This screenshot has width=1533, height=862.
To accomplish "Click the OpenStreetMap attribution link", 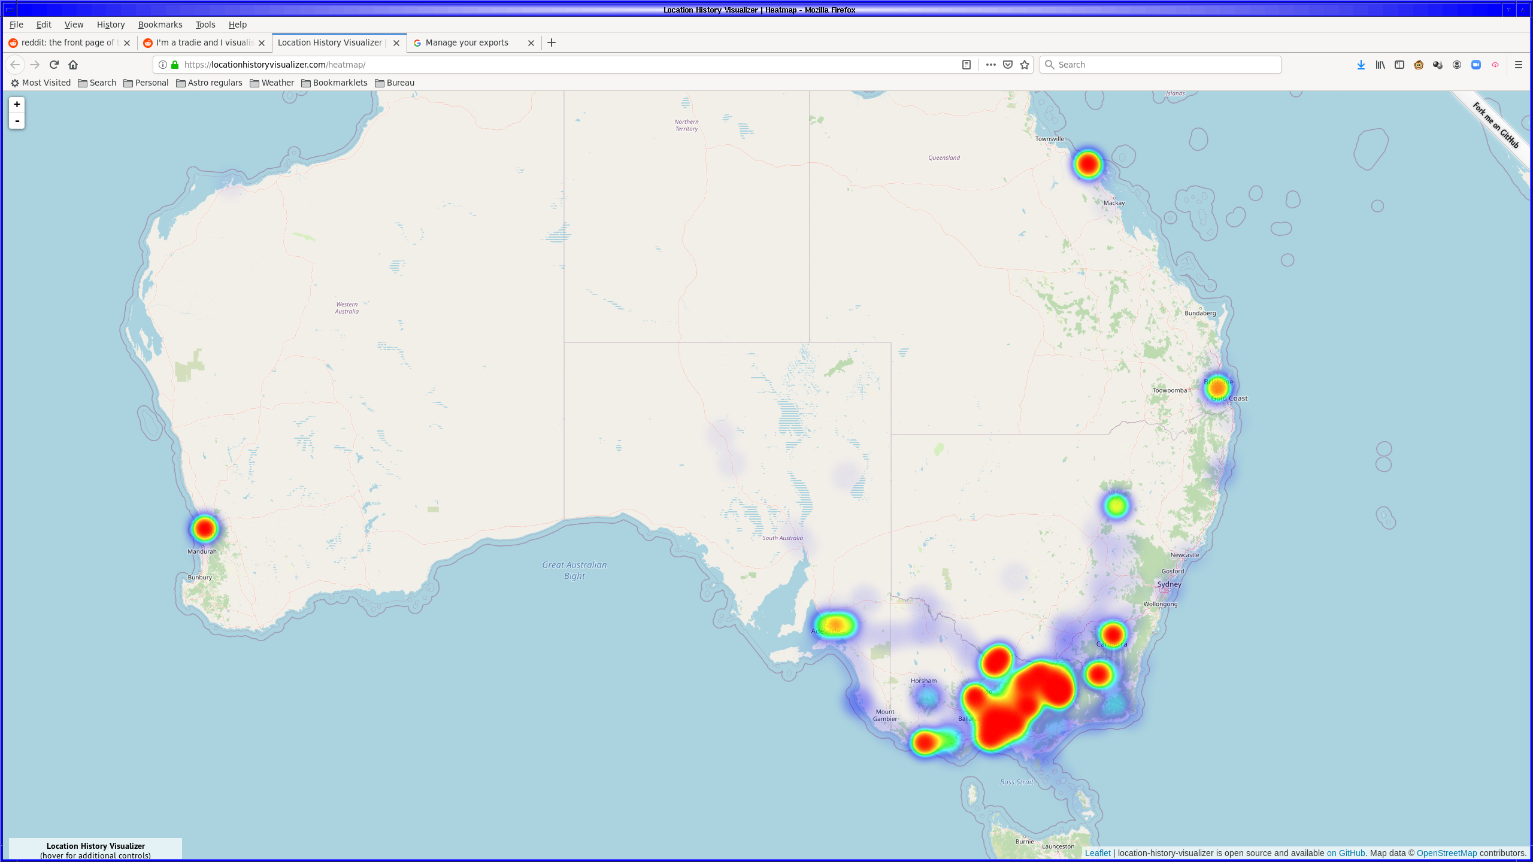I will point(1446,853).
